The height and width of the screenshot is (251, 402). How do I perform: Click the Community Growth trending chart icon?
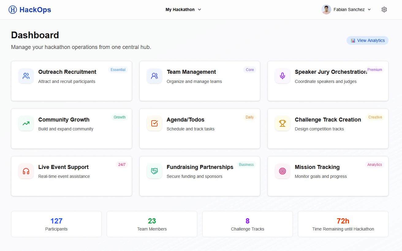26,123
